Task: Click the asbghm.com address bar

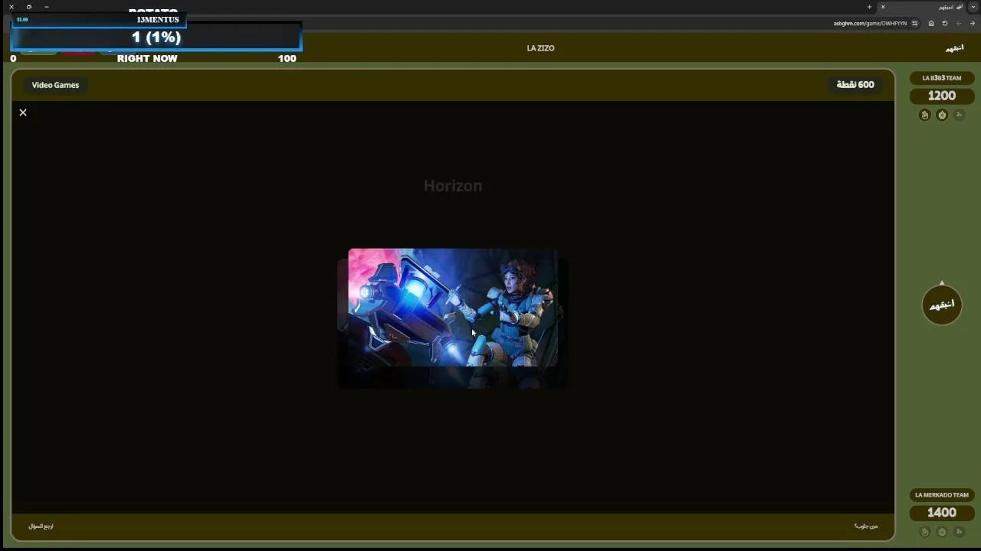Action: tap(870, 24)
